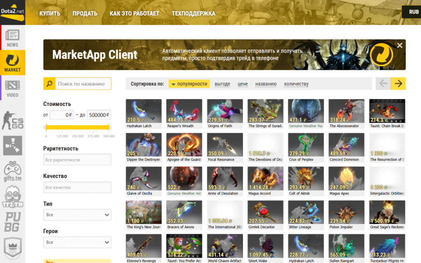Screen dimensions: 421x263
Task: Sort items by цене
Action: click(x=243, y=84)
